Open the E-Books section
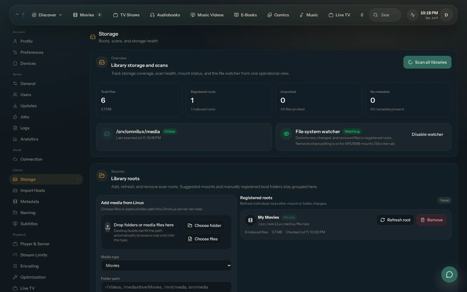 245,15
